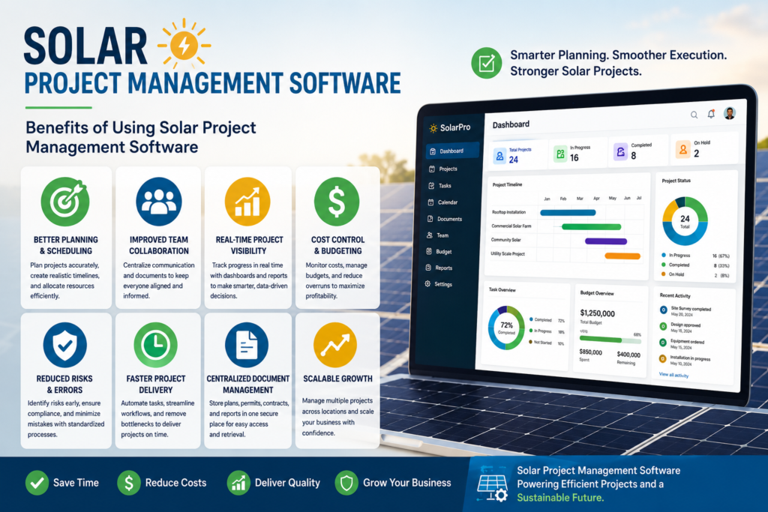
Task: Click the search icon in dashboard header
Action: (x=694, y=115)
